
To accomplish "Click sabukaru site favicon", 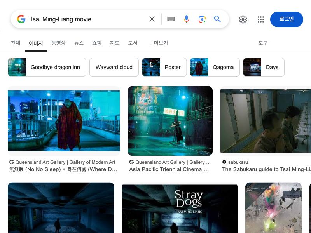I will tap(224, 162).
